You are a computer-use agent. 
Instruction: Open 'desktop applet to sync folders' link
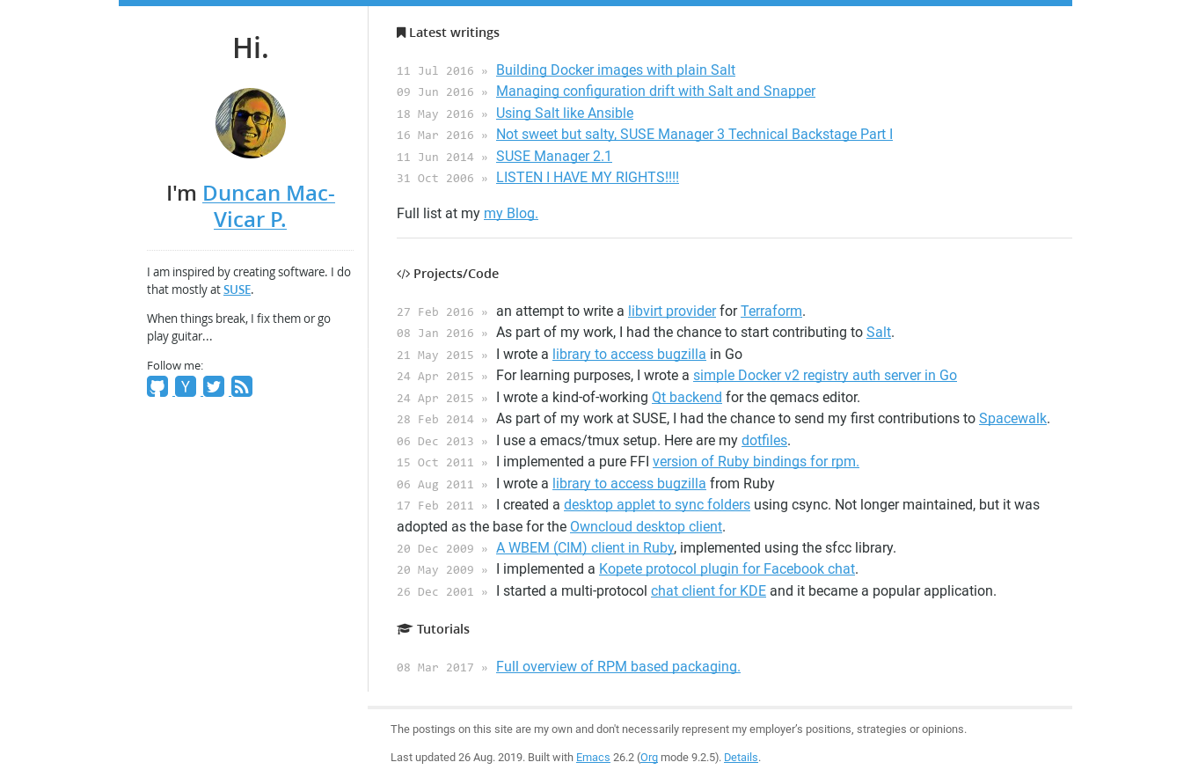(x=657, y=505)
